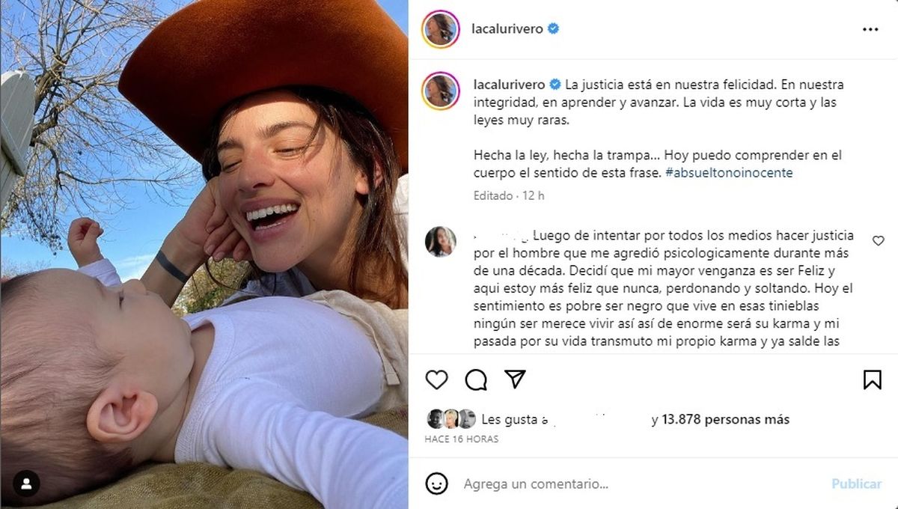Click the 'Hace 16 horas' timestamp
Screen dimensions: 898x509
point(461,439)
